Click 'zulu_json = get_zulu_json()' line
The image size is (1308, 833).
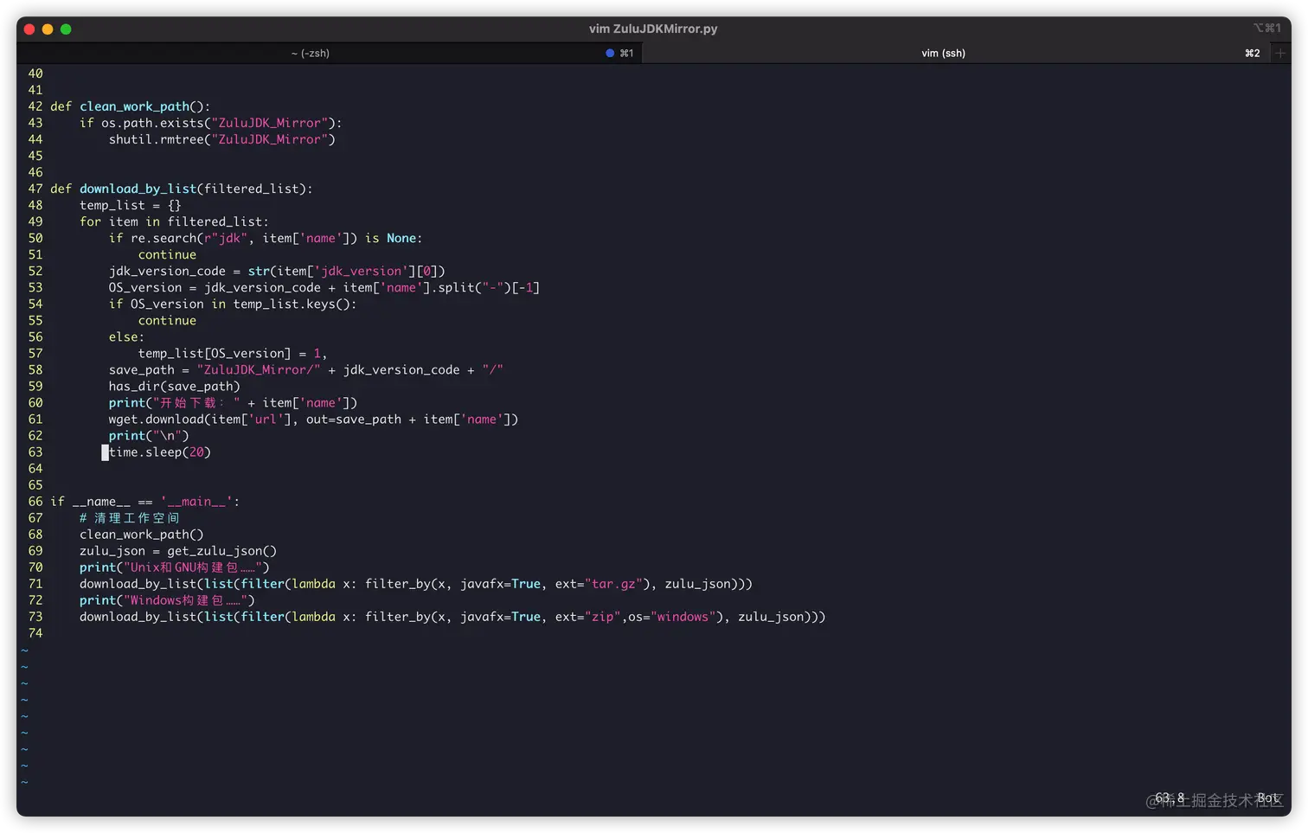178,550
